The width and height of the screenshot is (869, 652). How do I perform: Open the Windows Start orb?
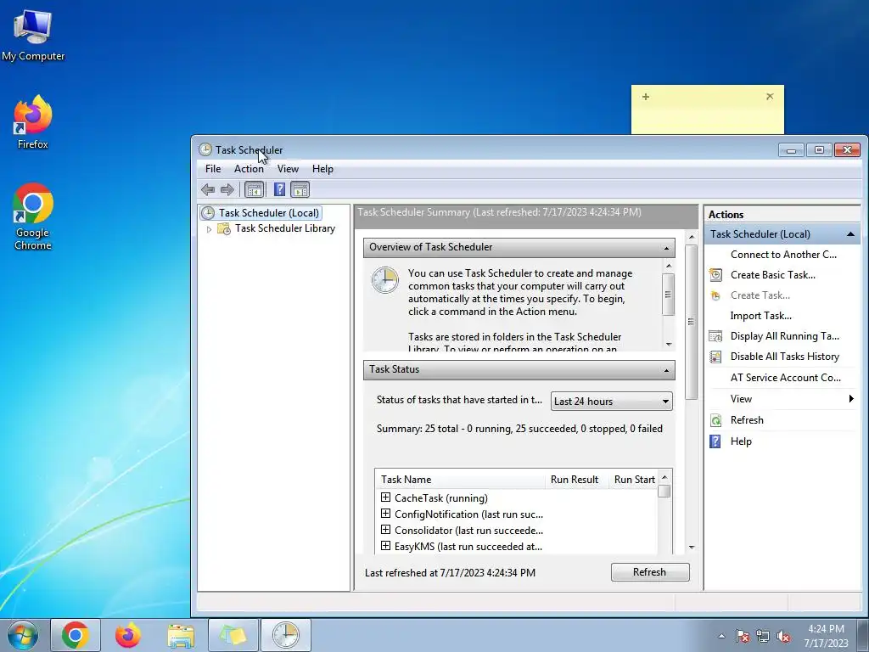click(23, 635)
